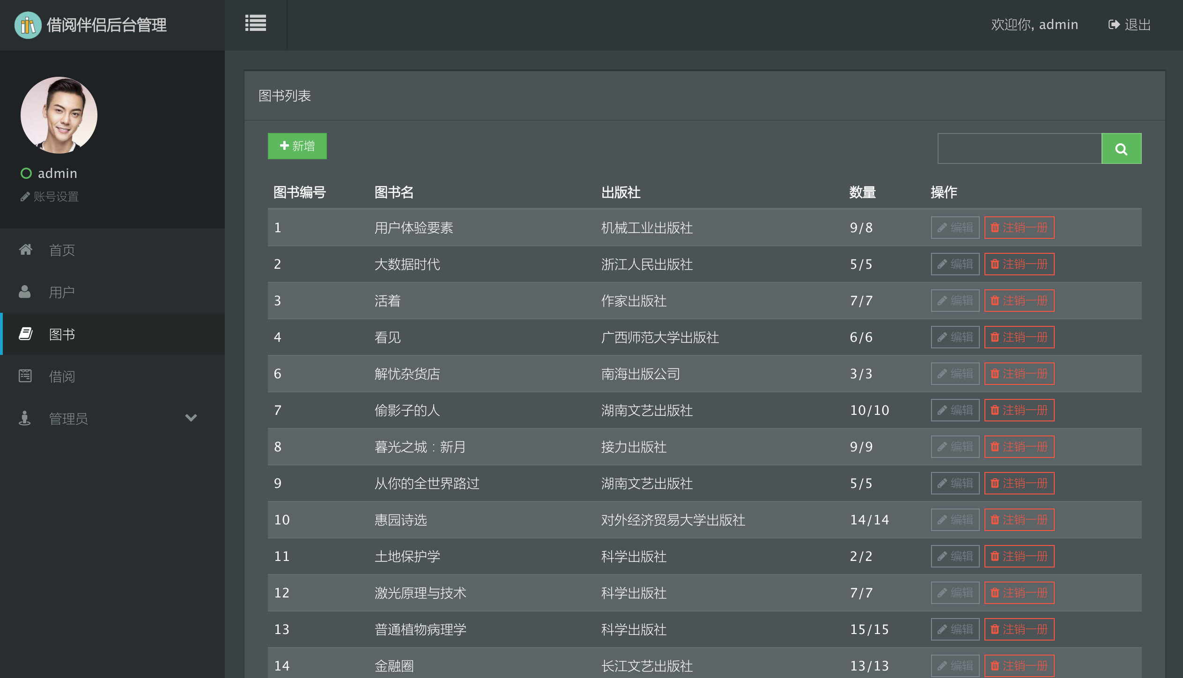This screenshot has height=678, width=1183.
Task: Select the 借阅 menu item
Action: pyautogui.click(x=62, y=376)
